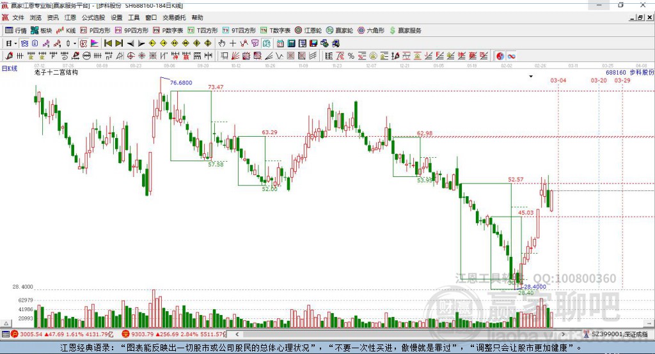
Task: Open the P四方形 tool
Action: [95, 31]
